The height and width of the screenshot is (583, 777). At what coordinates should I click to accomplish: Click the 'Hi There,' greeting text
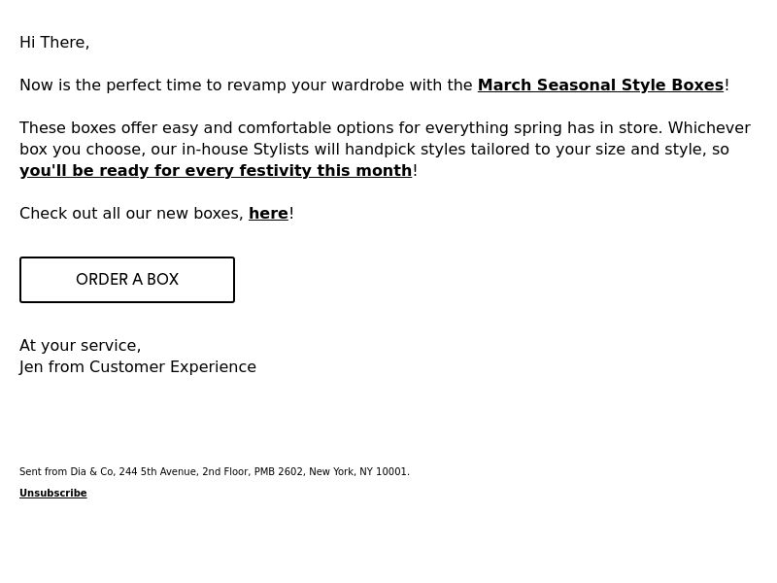pos(54,43)
